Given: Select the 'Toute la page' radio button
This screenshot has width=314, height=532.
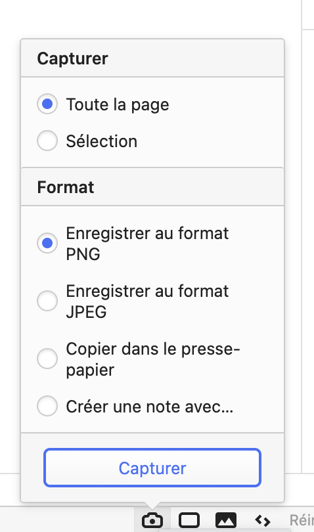Looking at the screenshot, I should click(47, 104).
